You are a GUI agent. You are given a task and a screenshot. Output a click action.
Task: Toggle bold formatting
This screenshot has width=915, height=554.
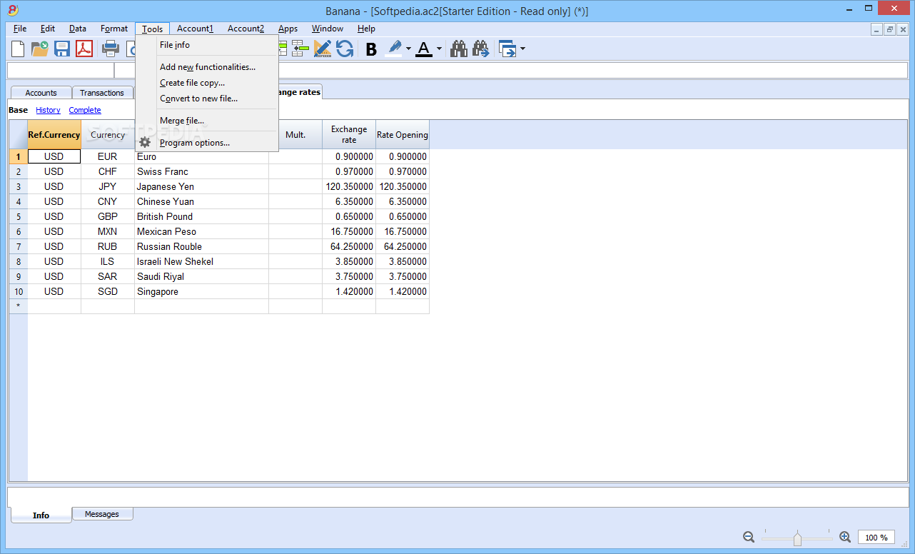(371, 49)
